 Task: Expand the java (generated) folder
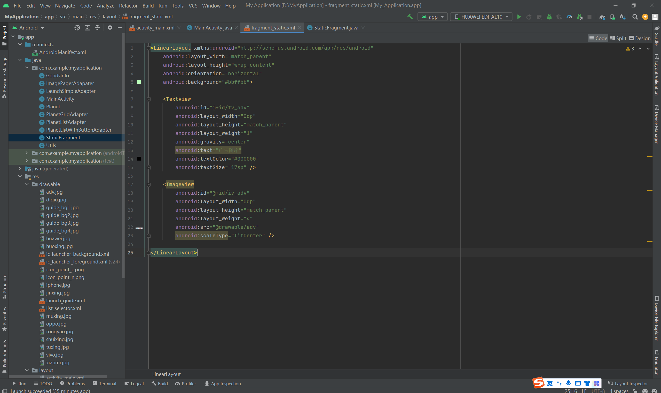click(x=20, y=168)
